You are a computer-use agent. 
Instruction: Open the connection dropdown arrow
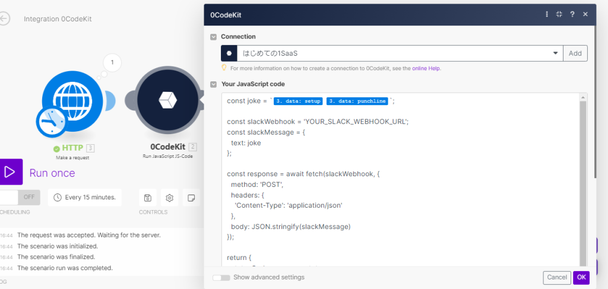[x=555, y=53]
